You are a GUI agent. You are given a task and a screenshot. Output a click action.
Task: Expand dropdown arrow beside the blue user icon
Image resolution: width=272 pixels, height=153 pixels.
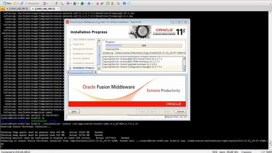point(92,3)
